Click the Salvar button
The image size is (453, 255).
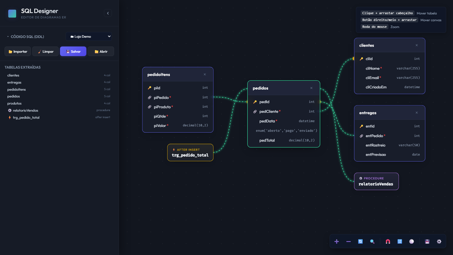[x=73, y=51]
